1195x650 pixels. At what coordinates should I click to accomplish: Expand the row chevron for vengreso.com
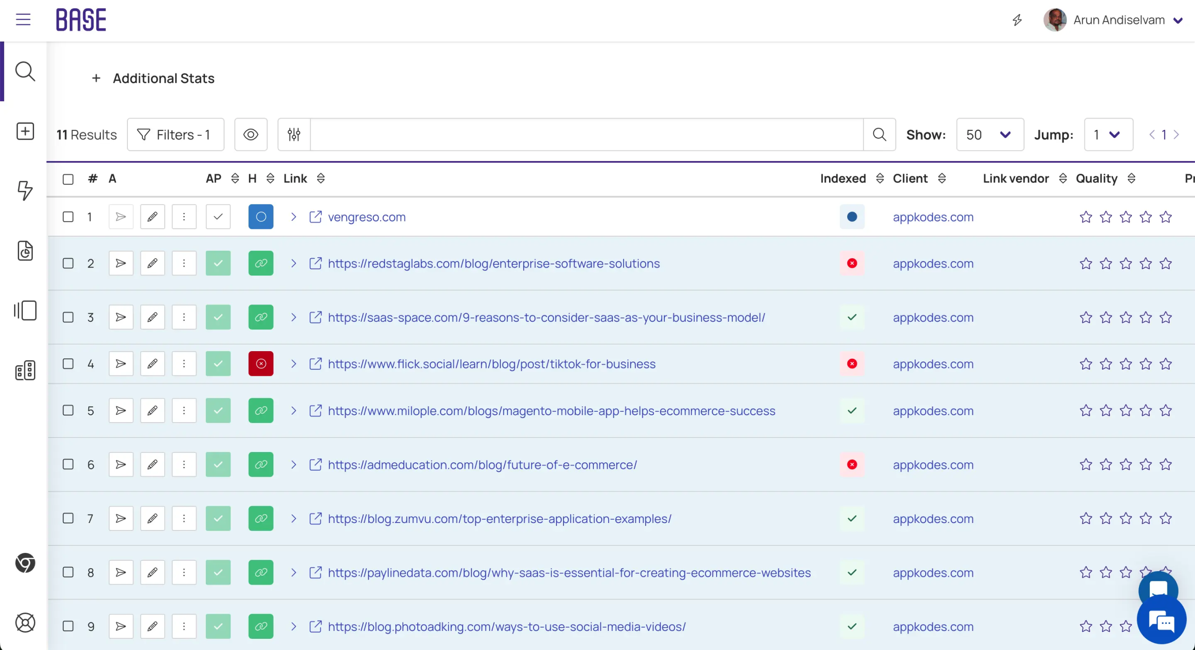click(294, 217)
